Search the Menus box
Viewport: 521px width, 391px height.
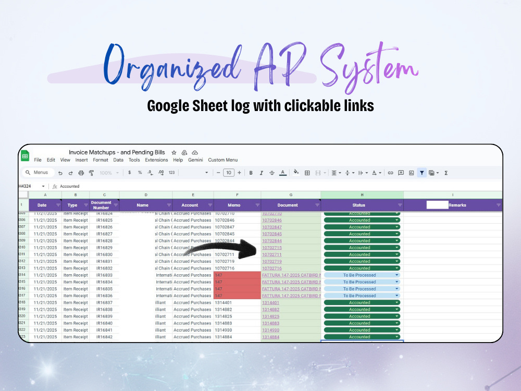click(38, 172)
